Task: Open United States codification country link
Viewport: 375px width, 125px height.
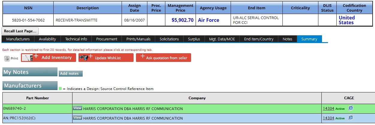Action: pyautogui.click(x=347, y=20)
